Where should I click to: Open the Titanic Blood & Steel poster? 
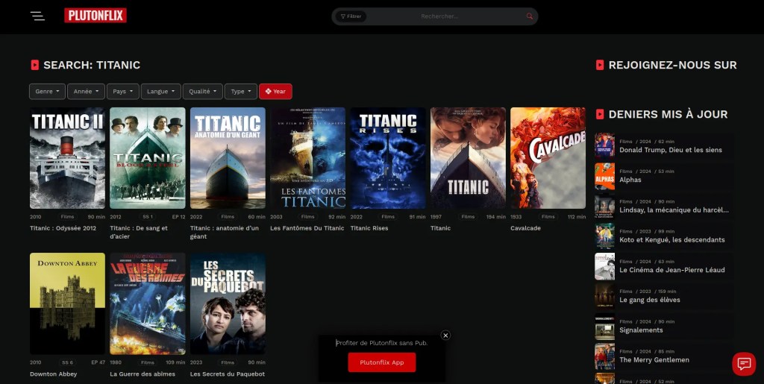[x=148, y=158]
